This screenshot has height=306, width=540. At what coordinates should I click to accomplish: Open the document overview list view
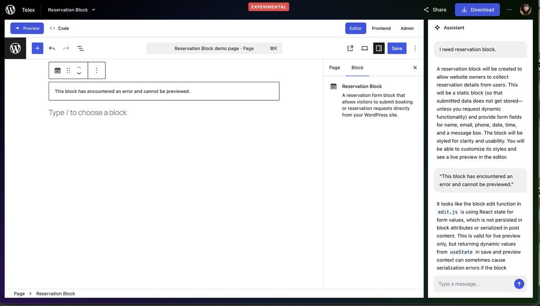[80, 48]
